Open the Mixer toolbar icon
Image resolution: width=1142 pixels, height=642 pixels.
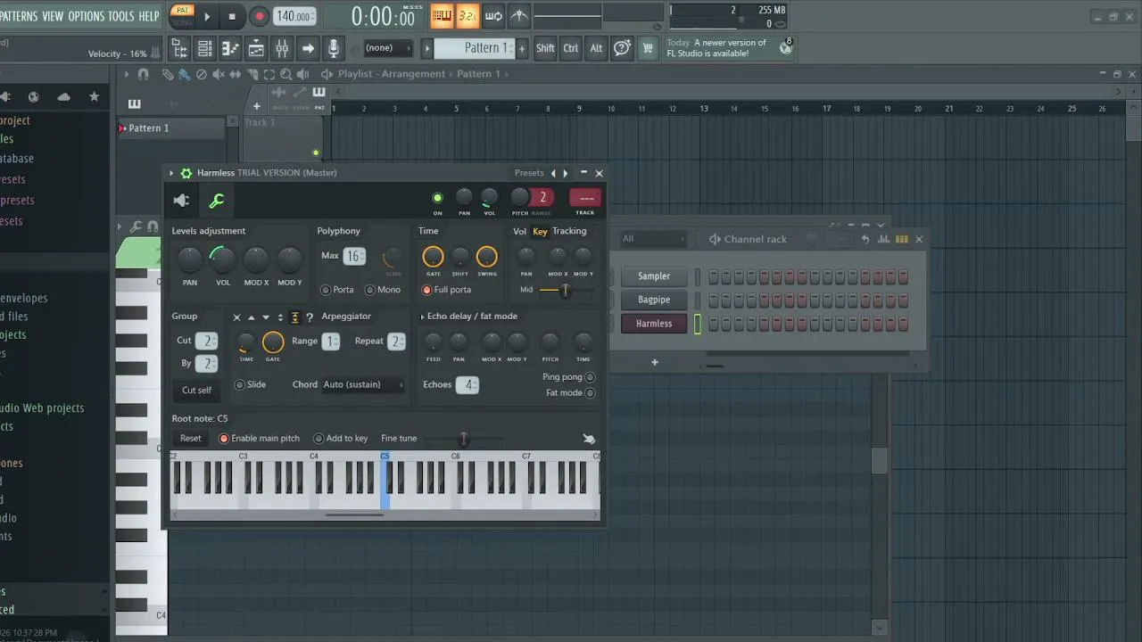click(282, 48)
